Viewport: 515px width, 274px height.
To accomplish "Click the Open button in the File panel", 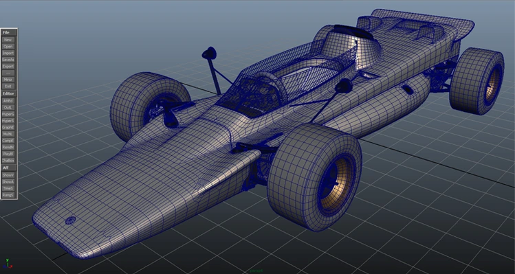I will (x=8, y=46).
